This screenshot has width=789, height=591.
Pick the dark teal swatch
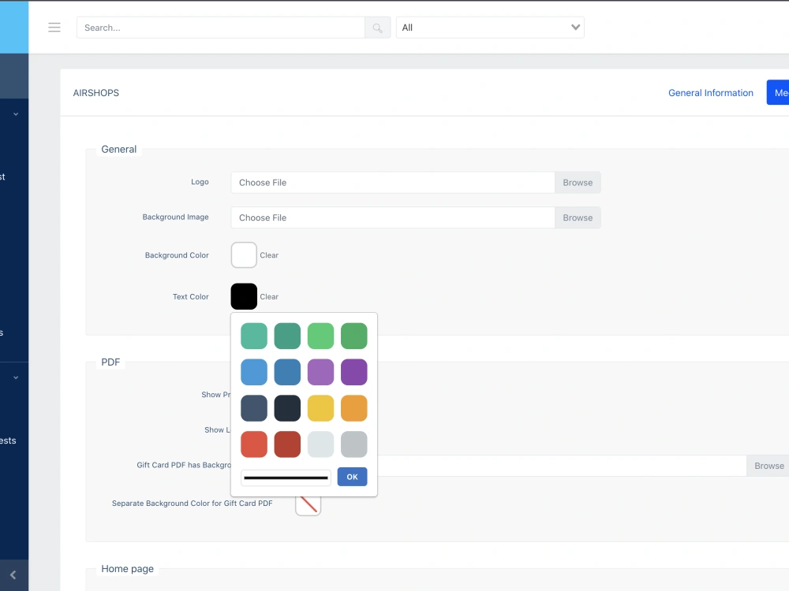tap(287, 336)
